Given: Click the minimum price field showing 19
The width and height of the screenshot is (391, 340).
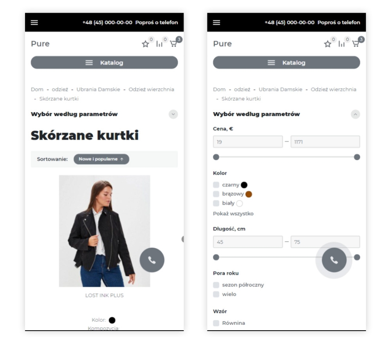Looking at the screenshot, I should (248, 142).
